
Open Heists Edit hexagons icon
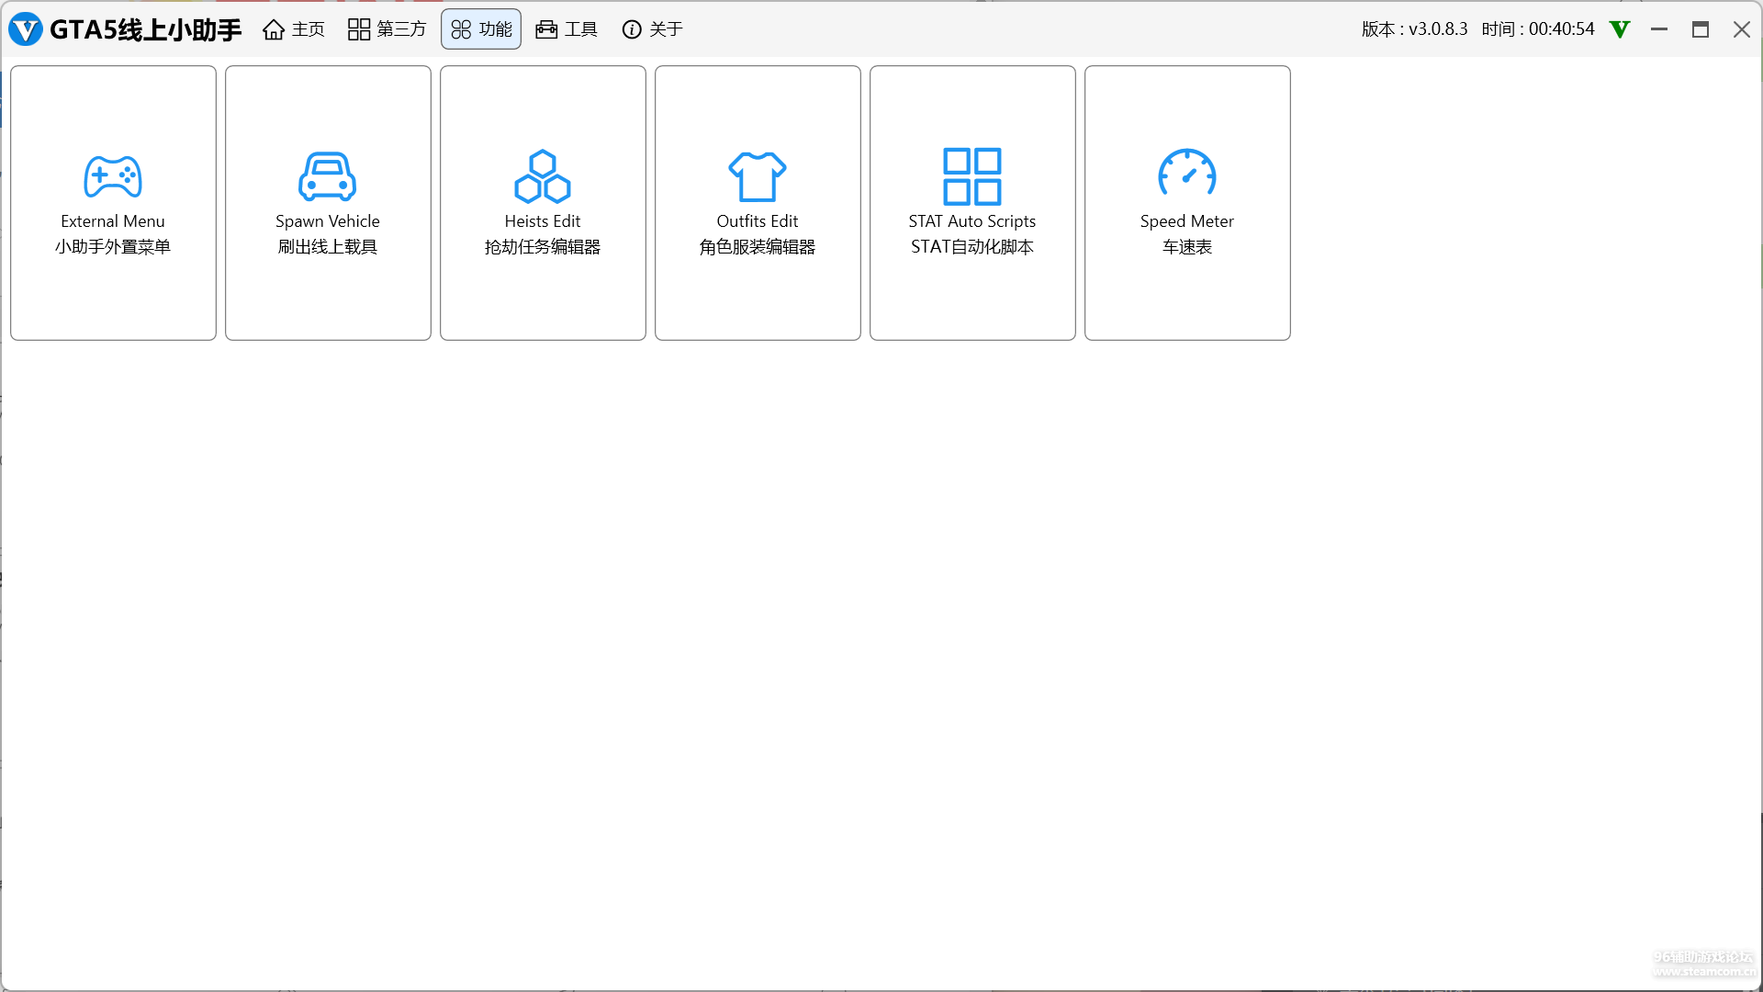pyautogui.click(x=543, y=176)
